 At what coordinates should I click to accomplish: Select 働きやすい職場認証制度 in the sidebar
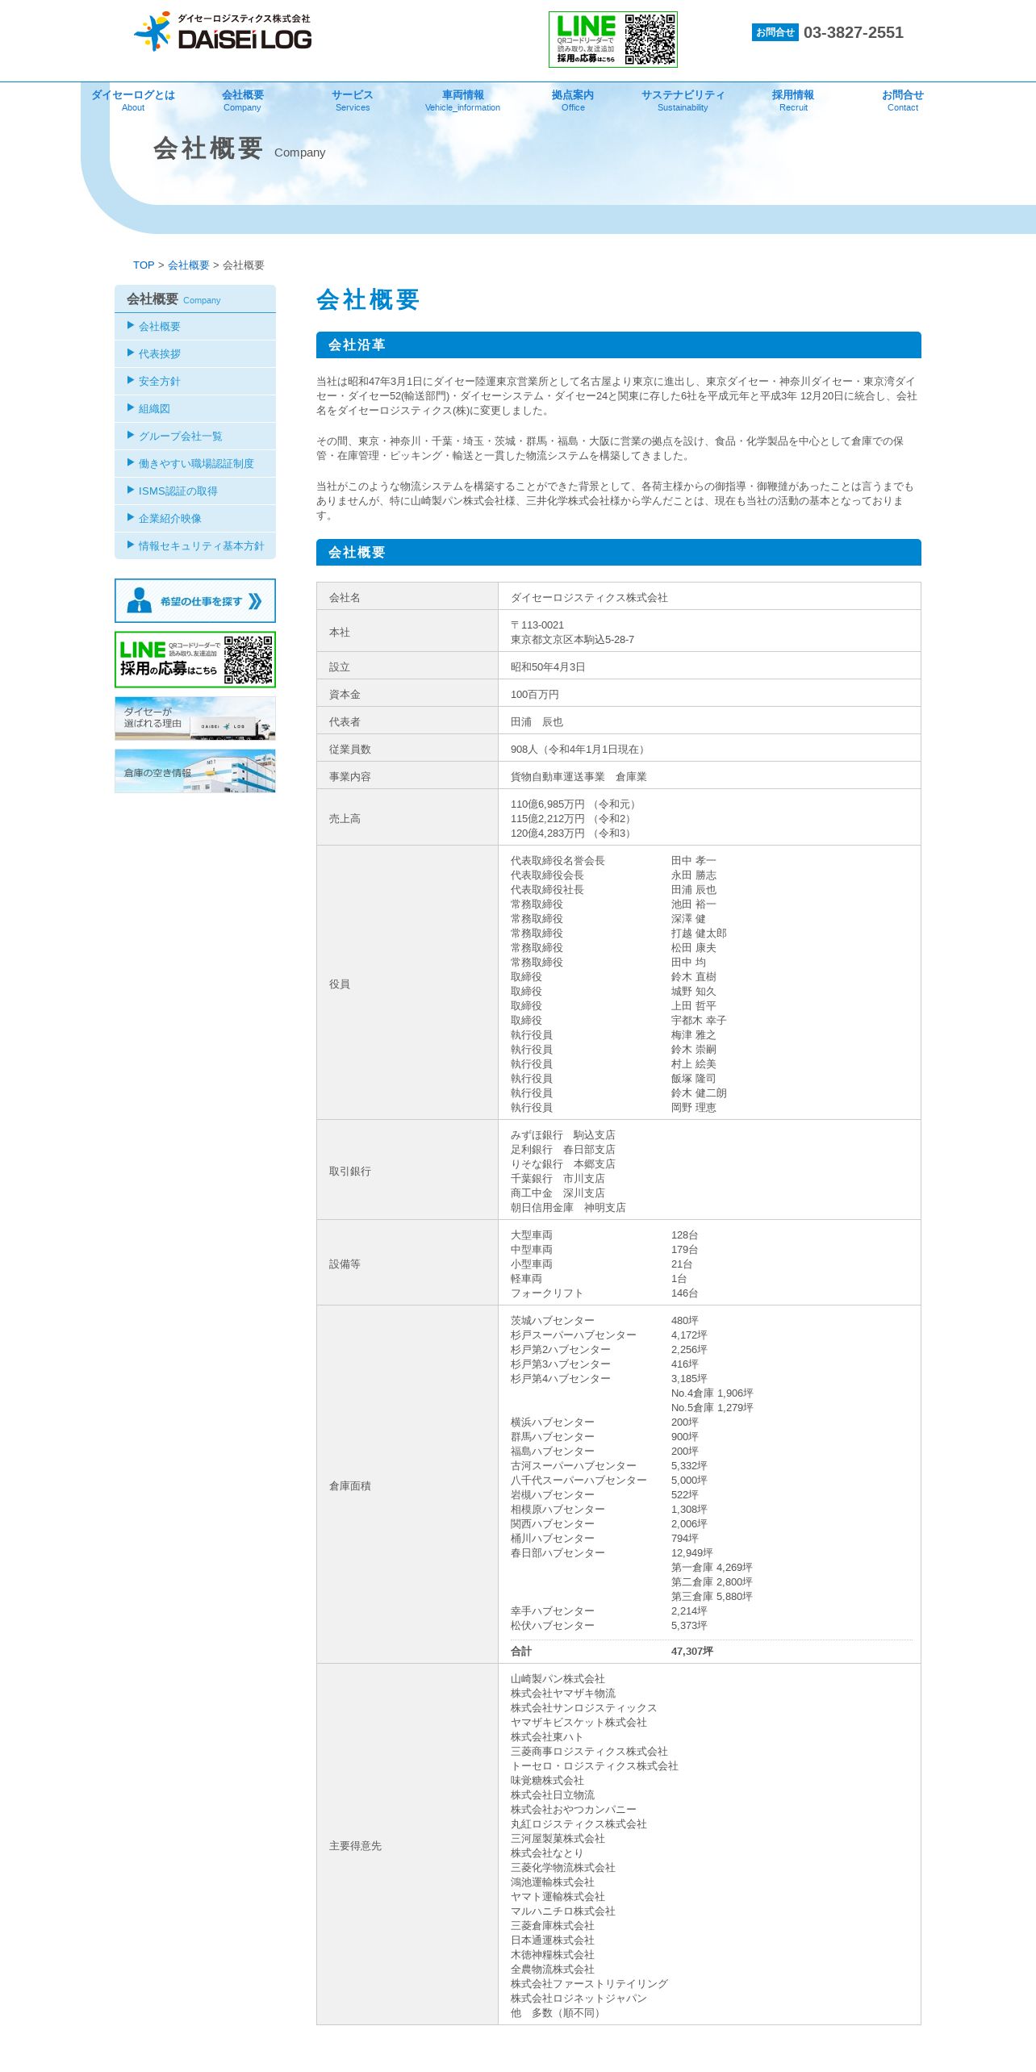(195, 463)
